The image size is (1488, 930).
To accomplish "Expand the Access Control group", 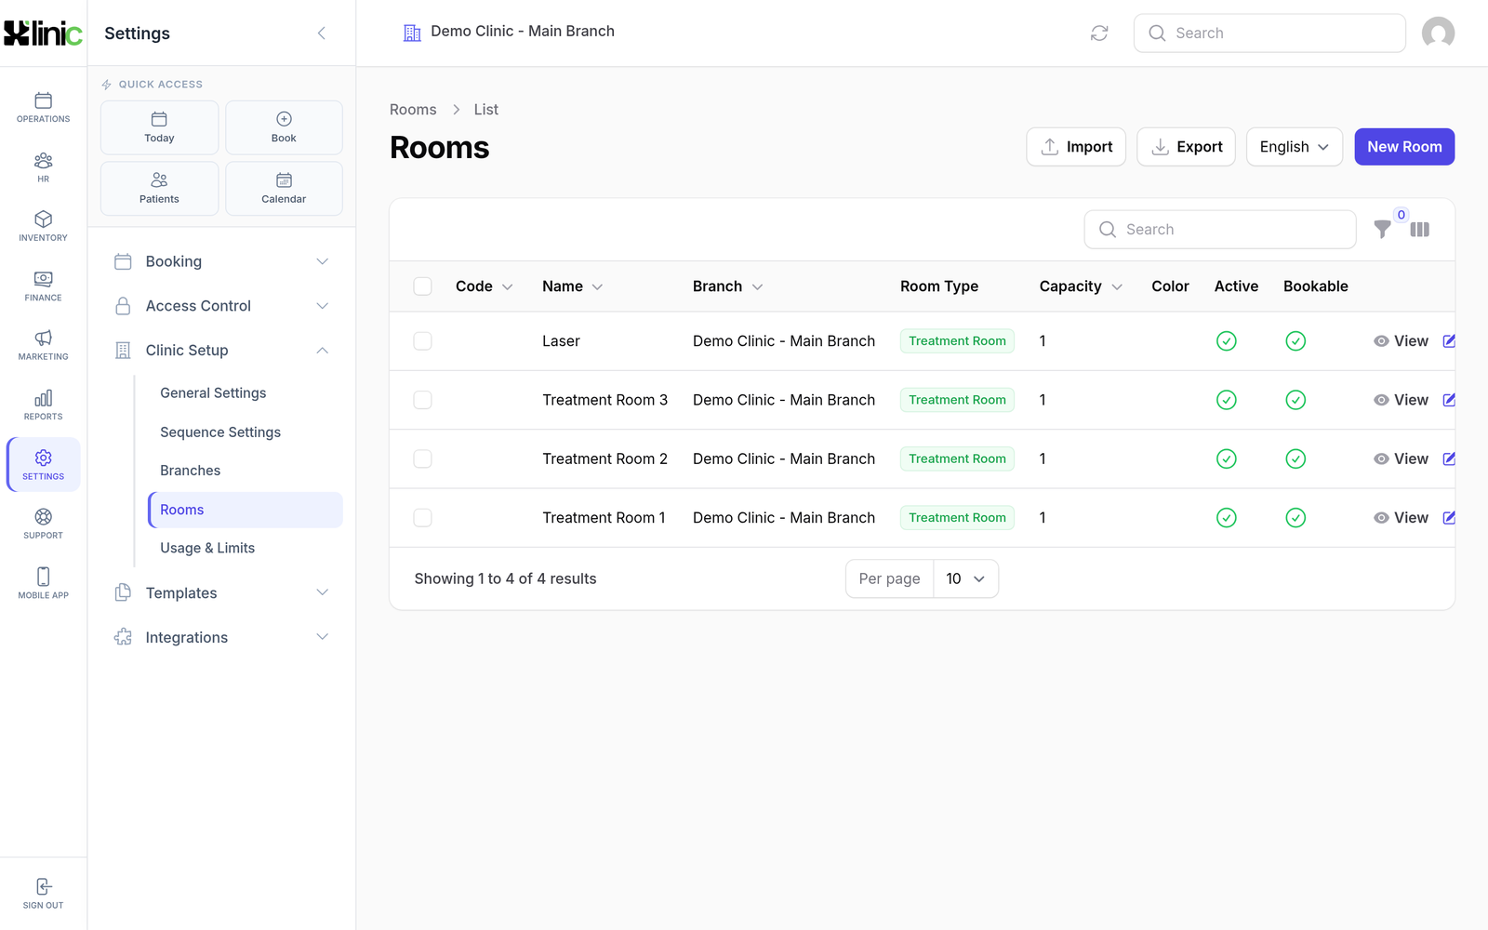I will pos(221,306).
